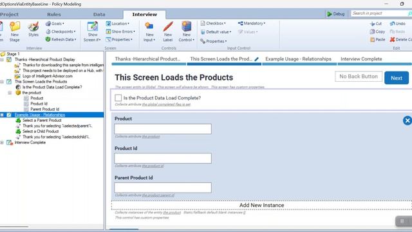Select the Select a Parent Product item
Viewport: 412px width, 232px height.
[42, 121]
